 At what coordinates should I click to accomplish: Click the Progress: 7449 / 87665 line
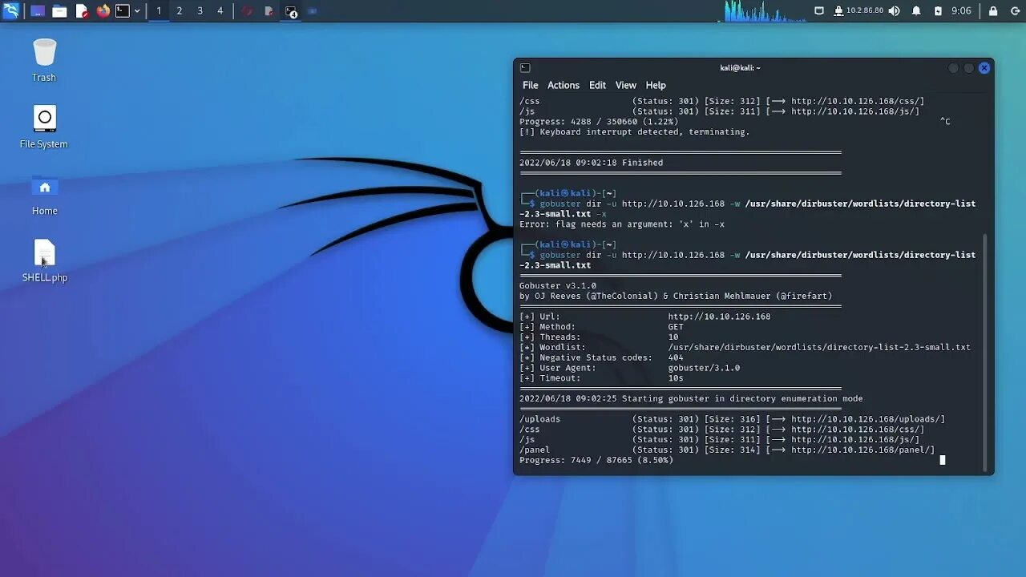pos(596,461)
